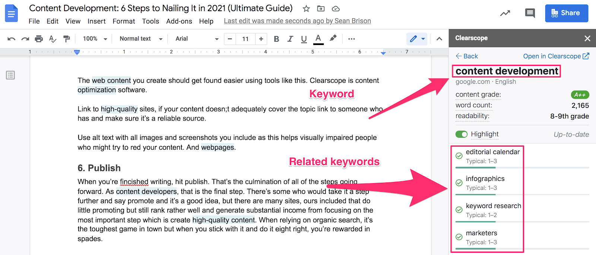The image size is (596, 255).
Task: Show more toolbar options
Action: tap(351, 39)
